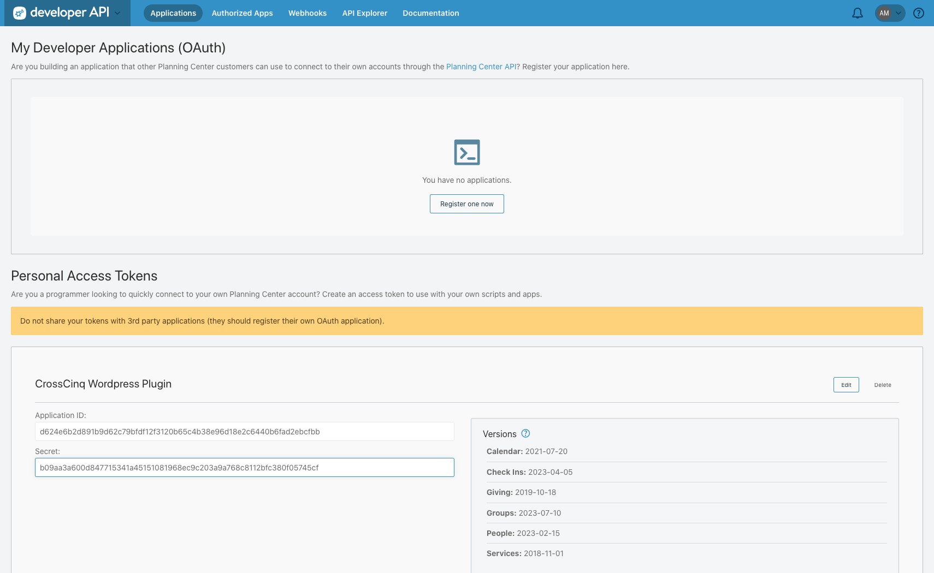Click the Calendar version 2021-07-20 row

687,452
